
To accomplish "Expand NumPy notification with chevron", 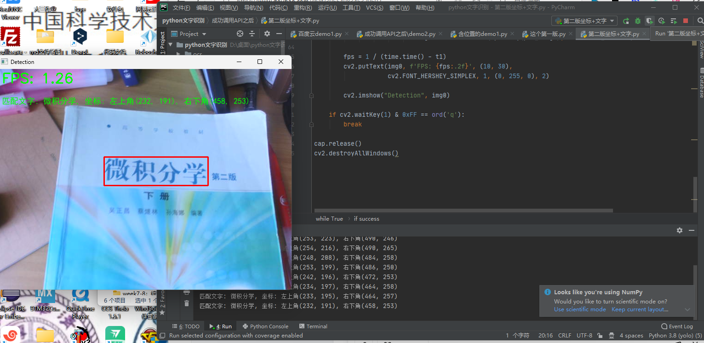I will click(x=687, y=310).
